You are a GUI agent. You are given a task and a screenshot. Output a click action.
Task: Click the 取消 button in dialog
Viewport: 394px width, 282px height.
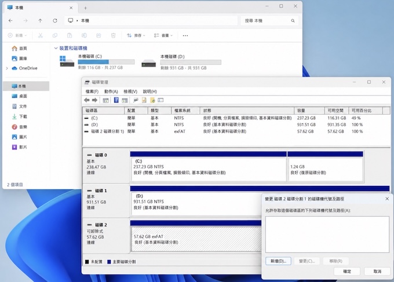377,272
